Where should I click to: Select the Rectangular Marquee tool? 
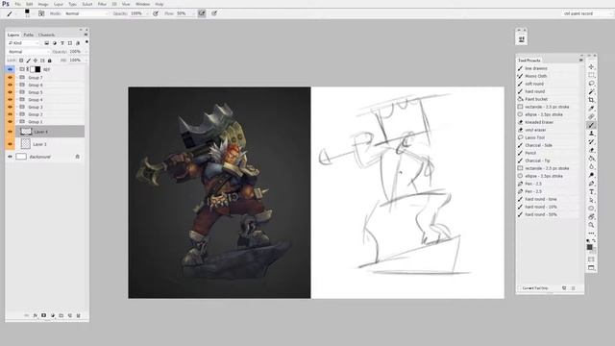(592, 75)
